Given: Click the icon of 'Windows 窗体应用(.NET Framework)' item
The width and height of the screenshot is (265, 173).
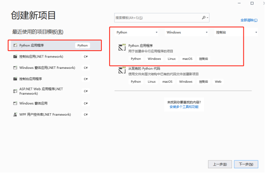Looking at the screenshot, I should 15,68.
